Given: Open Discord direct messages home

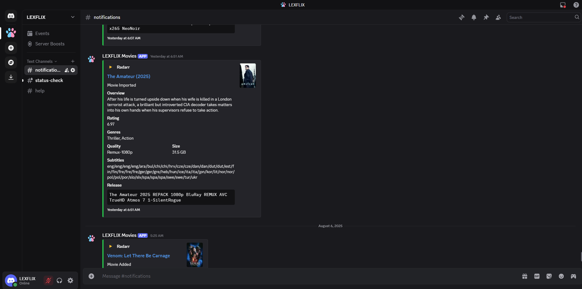Looking at the screenshot, I should tap(11, 16).
